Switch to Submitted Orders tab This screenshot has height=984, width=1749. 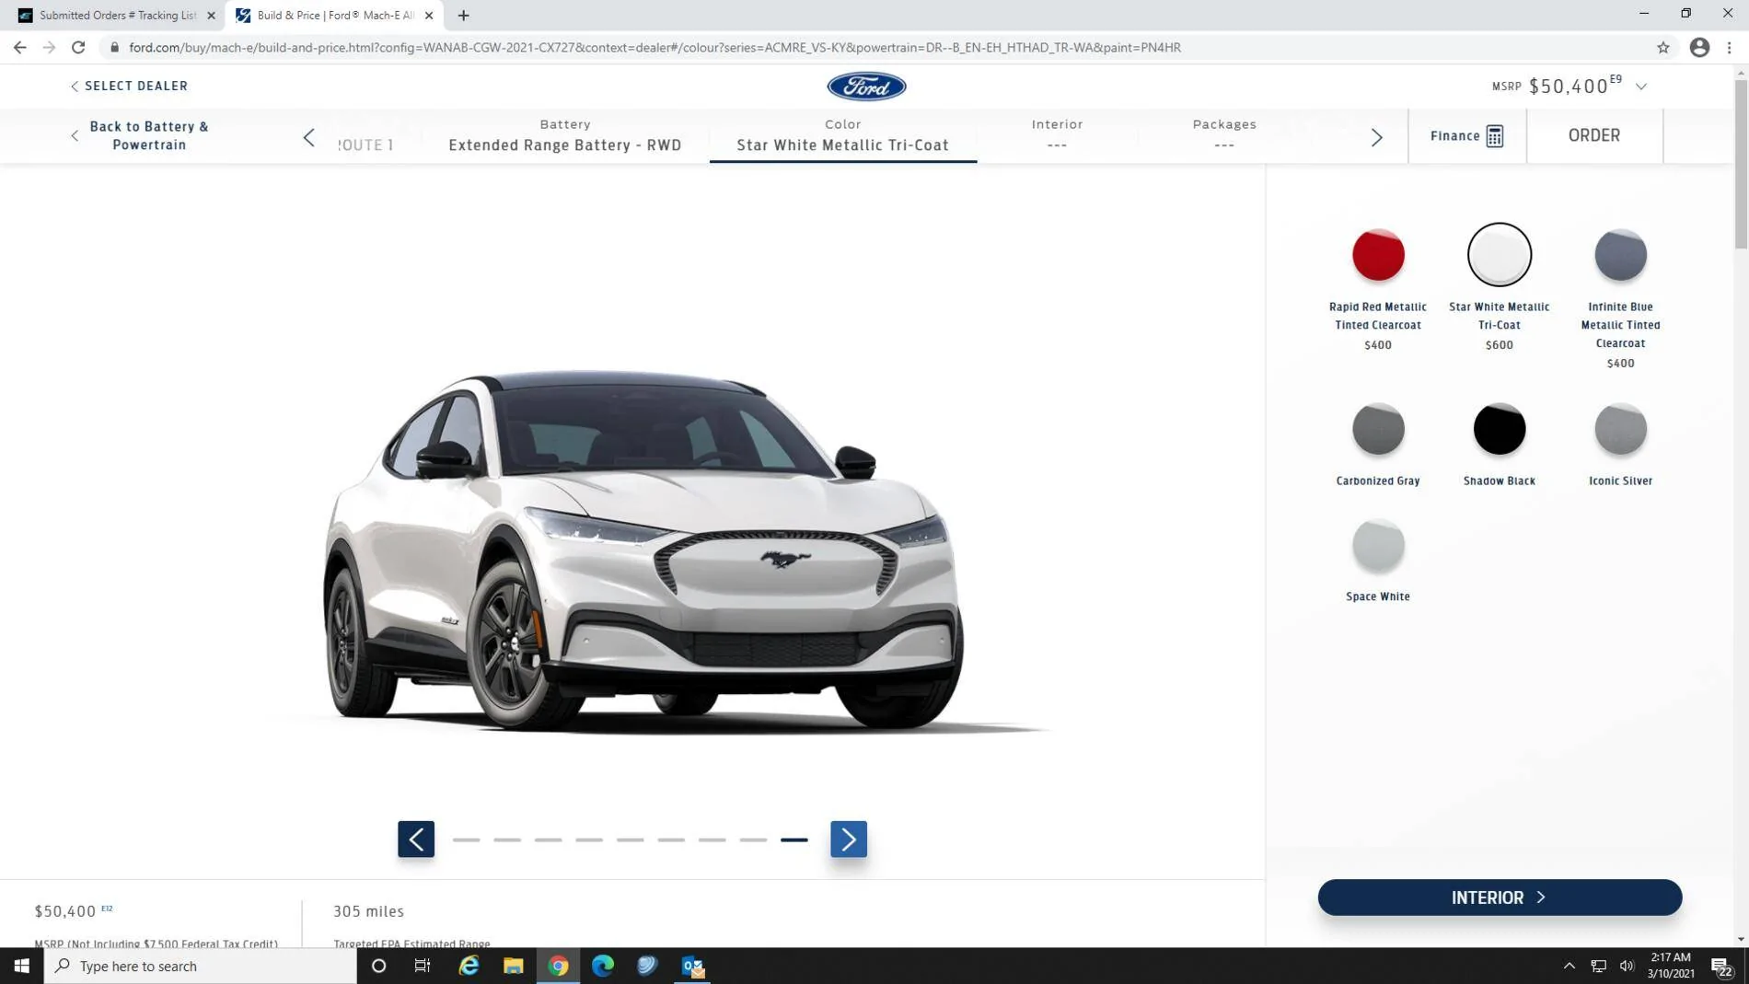pos(117,16)
